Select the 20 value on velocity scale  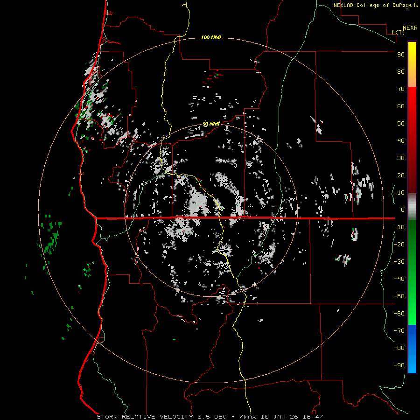pyautogui.click(x=401, y=175)
